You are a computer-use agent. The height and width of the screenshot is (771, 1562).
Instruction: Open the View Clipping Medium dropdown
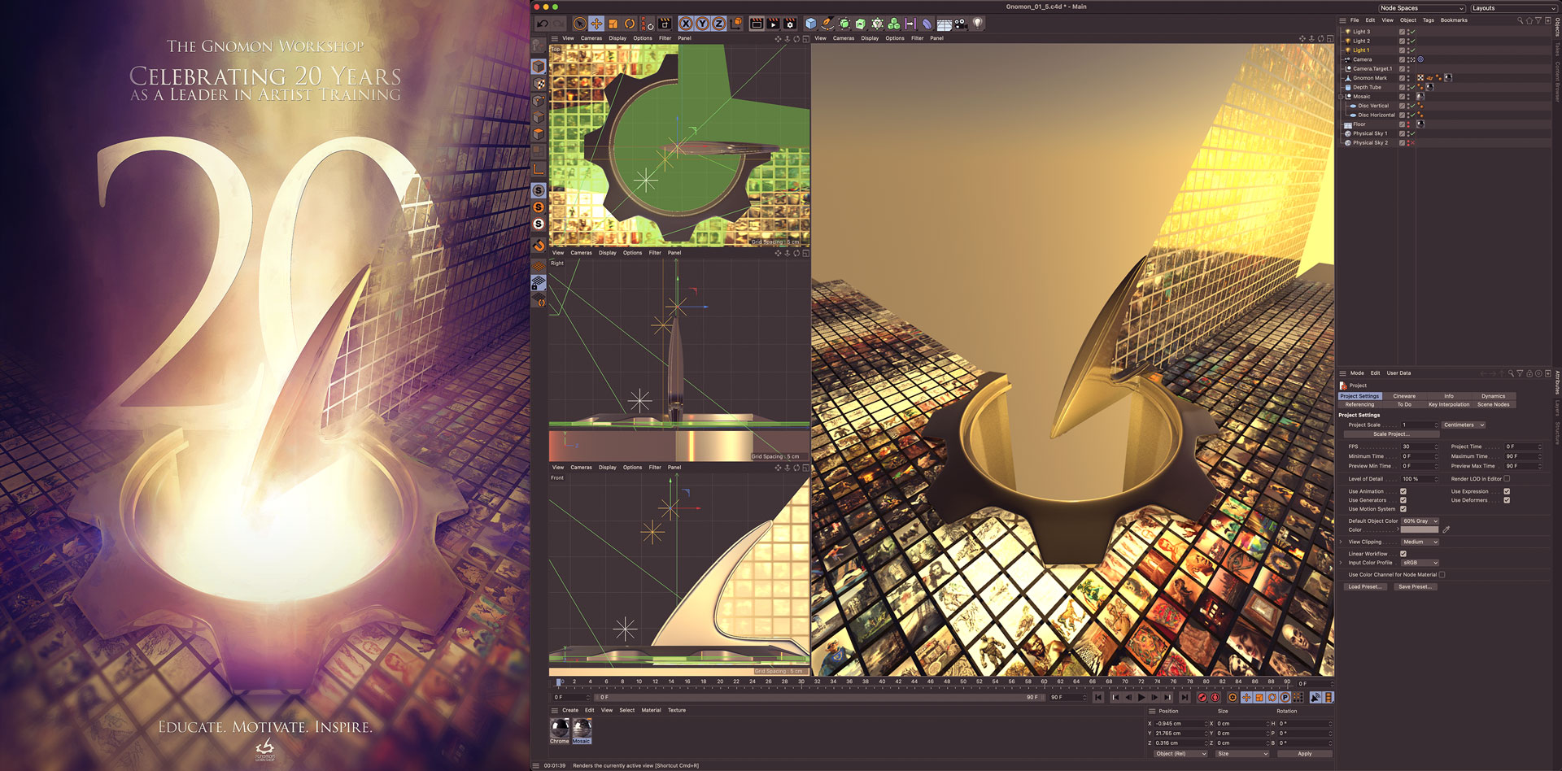(1420, 542)
